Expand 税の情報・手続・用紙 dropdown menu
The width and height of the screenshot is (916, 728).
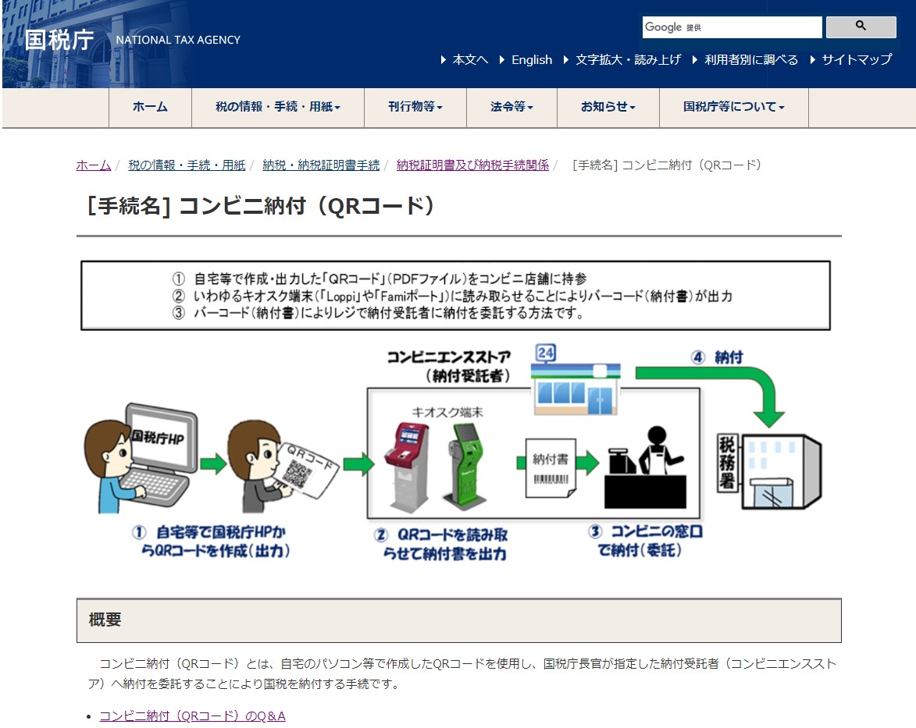coord(278,108)
